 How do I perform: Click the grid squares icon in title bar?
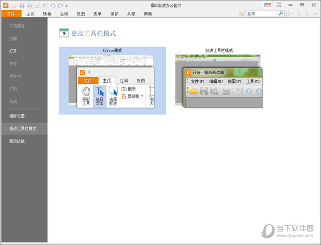point(279,5)
